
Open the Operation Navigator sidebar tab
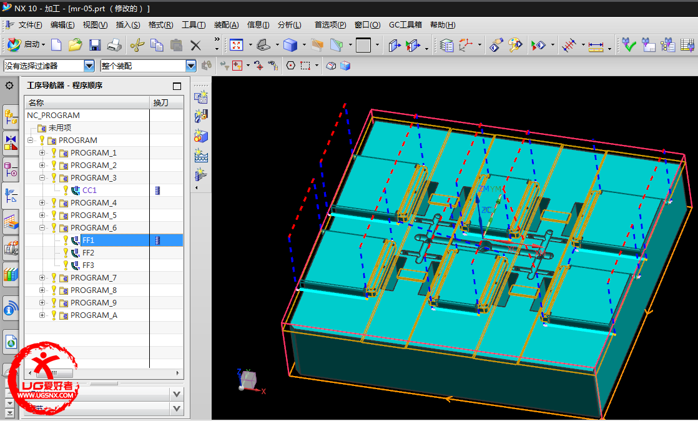[x=11, y=196]
